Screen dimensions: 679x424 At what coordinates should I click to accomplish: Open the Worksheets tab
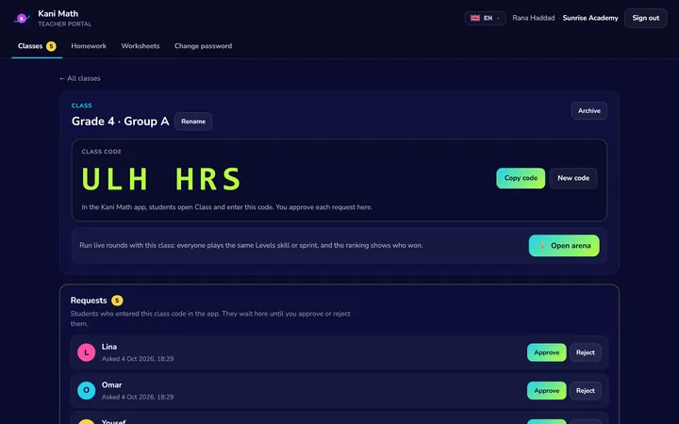[x=141, y=46]
